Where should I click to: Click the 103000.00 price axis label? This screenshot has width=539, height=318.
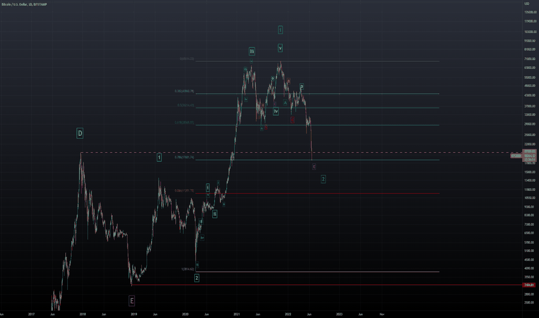point(530,31)
